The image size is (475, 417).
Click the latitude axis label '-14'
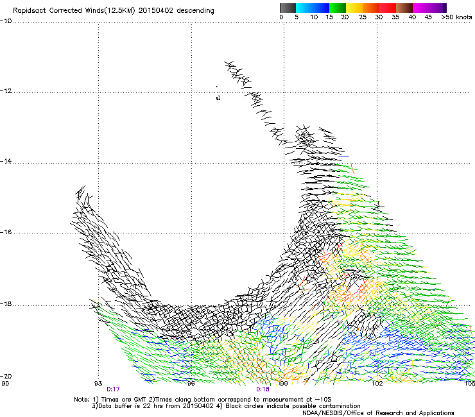point(6,161)
